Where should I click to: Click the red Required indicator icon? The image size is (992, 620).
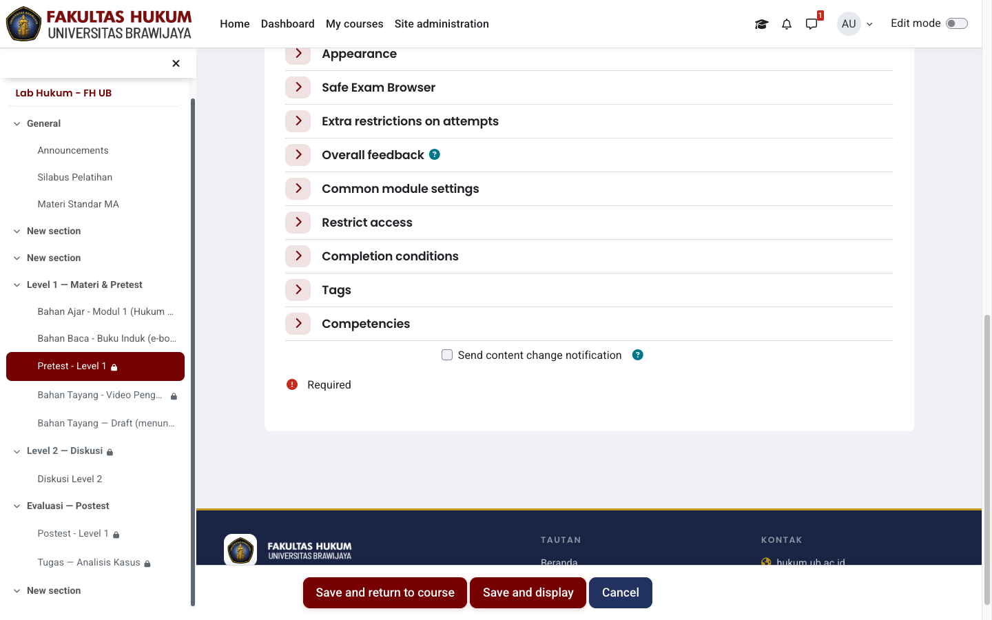pos(292,384)
